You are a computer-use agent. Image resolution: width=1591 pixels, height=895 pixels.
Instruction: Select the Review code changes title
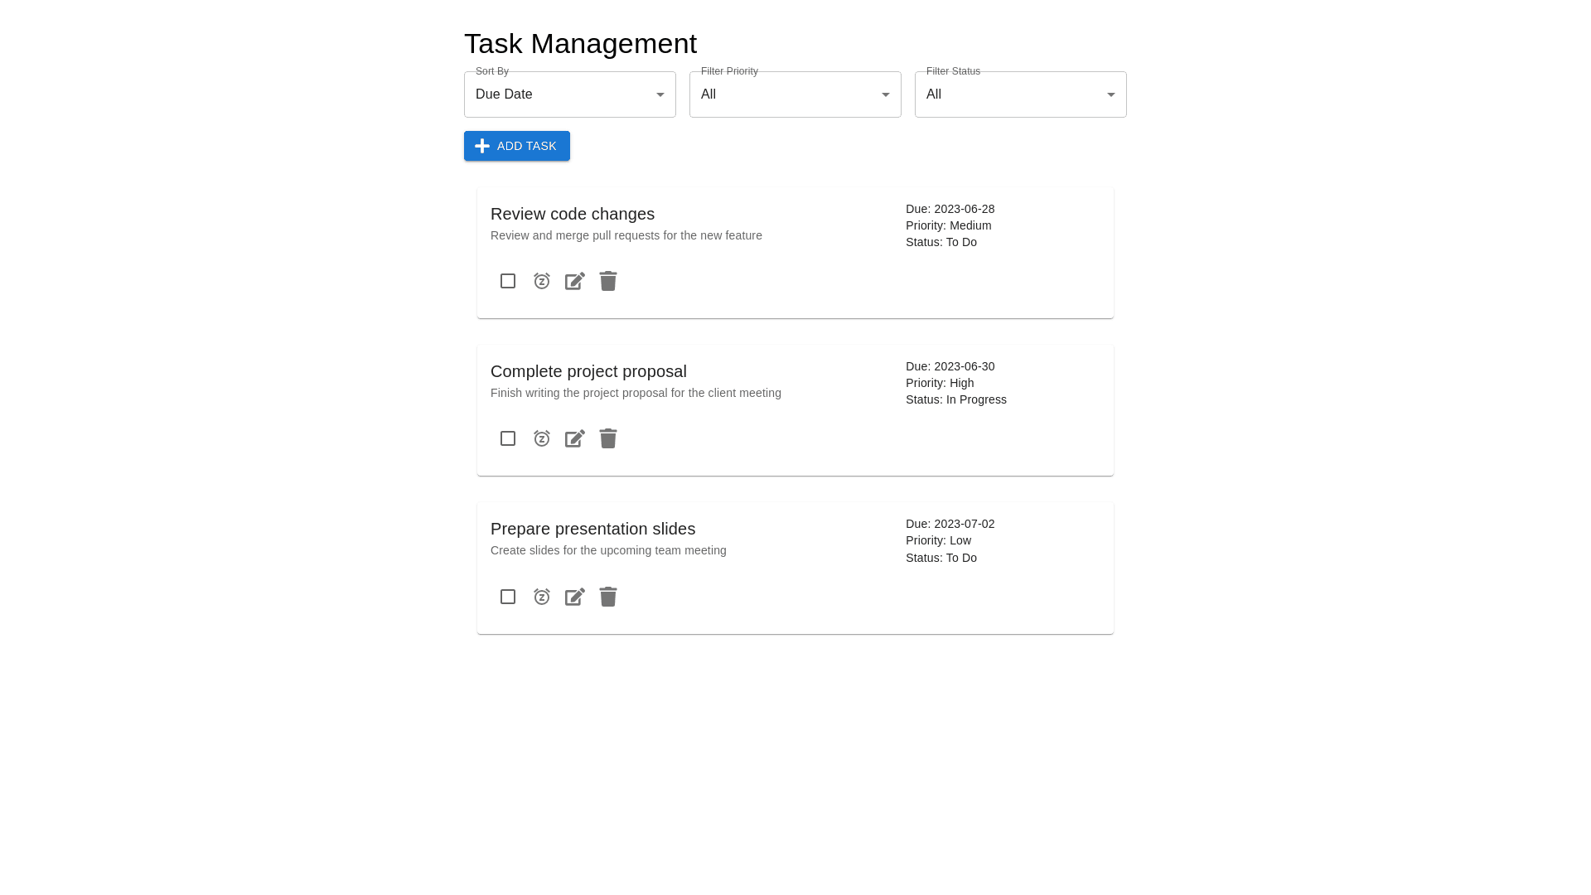click(x=573, y=214)
